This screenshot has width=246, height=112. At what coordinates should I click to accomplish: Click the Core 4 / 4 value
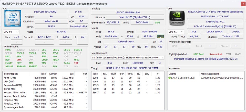point(17,37)
